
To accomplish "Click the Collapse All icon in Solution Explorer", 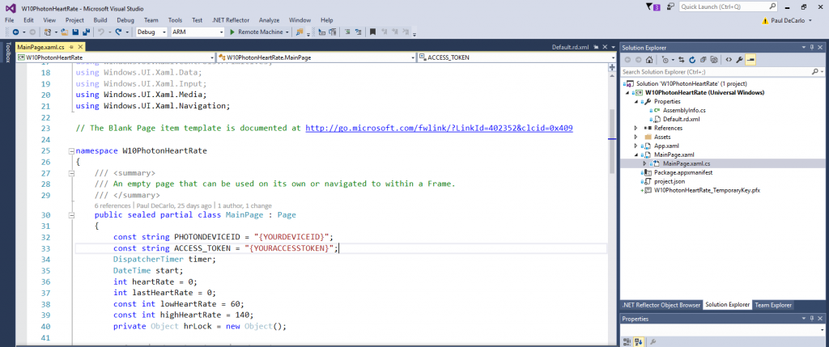I will coord(704,60).
